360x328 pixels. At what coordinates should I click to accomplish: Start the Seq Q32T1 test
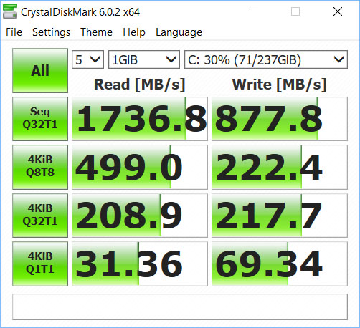(x=40, y=119)
